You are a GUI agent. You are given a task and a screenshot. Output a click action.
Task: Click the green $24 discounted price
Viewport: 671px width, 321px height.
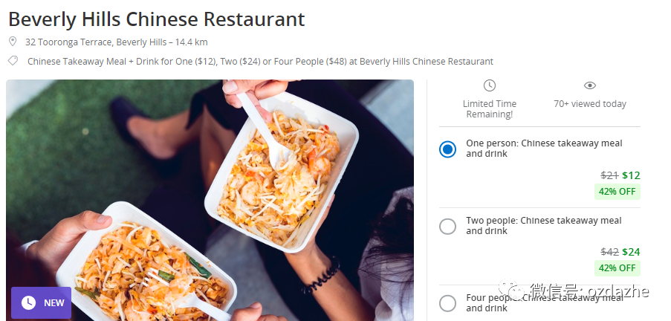pos(631,252)
